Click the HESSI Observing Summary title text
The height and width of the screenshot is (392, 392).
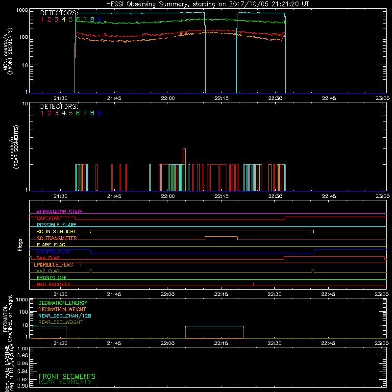tap(207, 4)
